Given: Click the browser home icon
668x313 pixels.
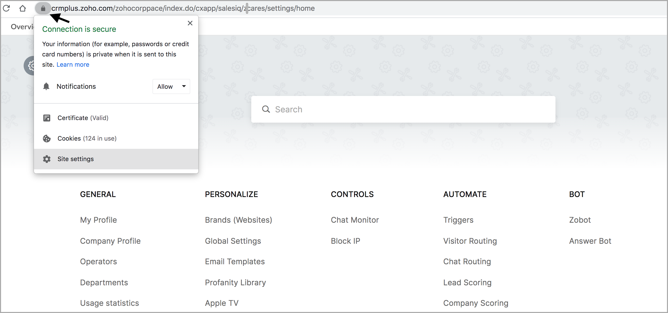Looking at the screenshot, I should click(23, 8).
